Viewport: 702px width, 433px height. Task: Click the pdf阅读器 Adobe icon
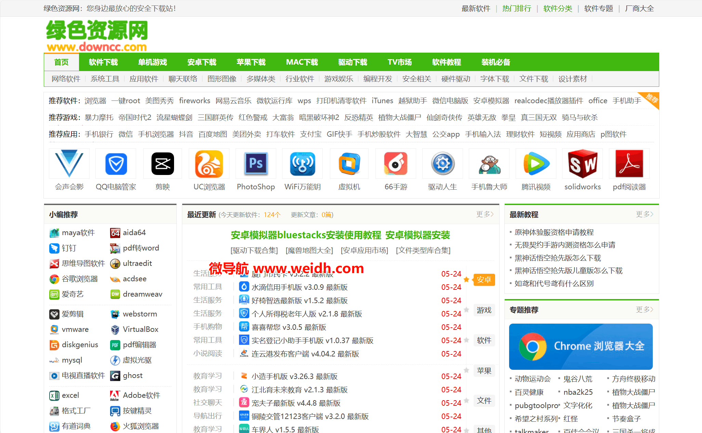coord(629,164)
